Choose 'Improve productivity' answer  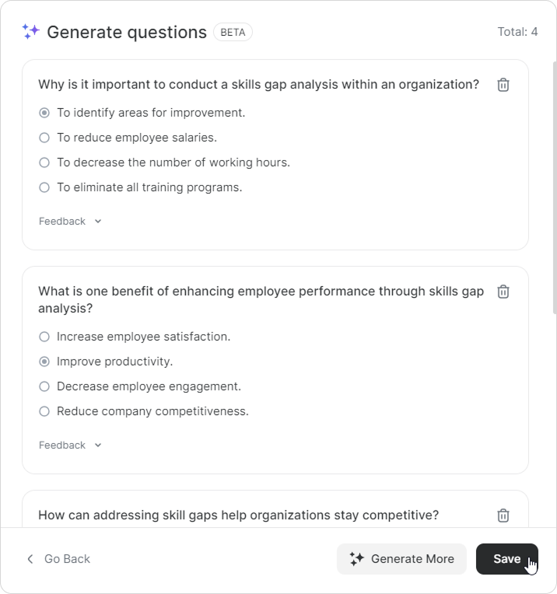pos(44,362)
